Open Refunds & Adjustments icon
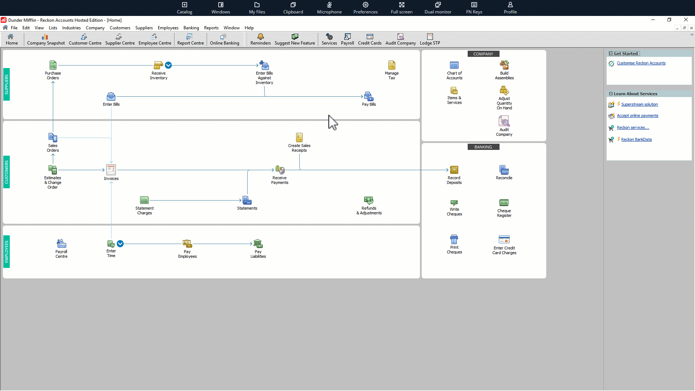The height and width of the screenshot is (391, 695). (x=368, y=200)
